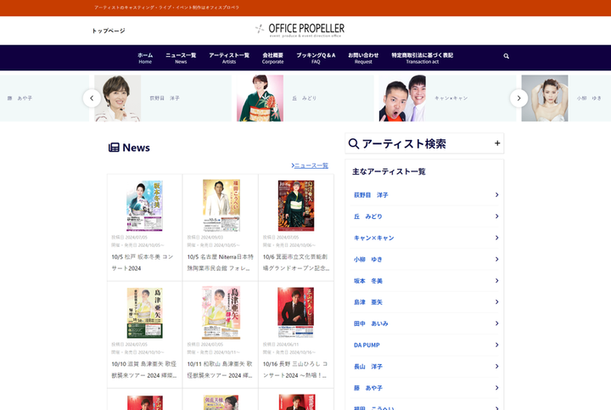Open 丘 みどり in artist list
Viewport: 611px width, 410px height.
(x=425, y=216)
